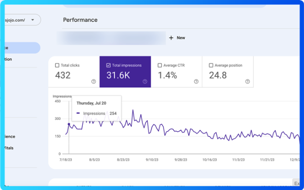Enable the Average CTR checkbox

tap(160, 65)
